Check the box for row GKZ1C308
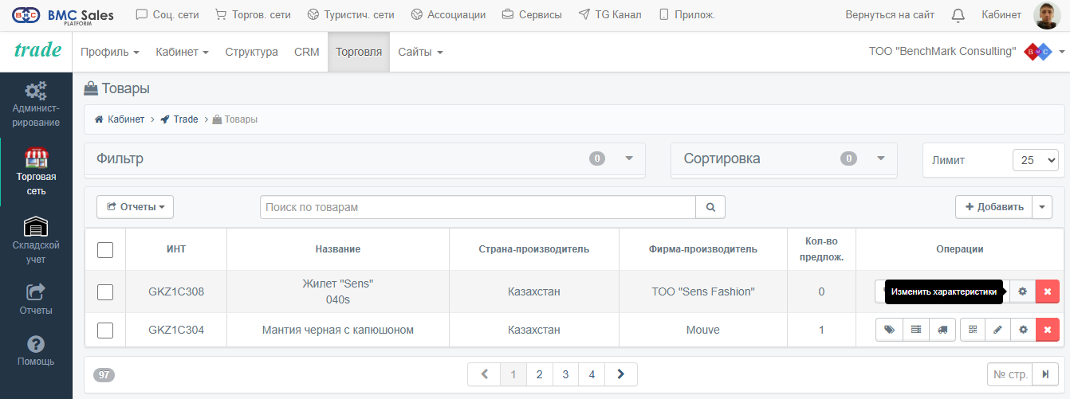Viewport: 1070px width, 399px height. (105, 291)
